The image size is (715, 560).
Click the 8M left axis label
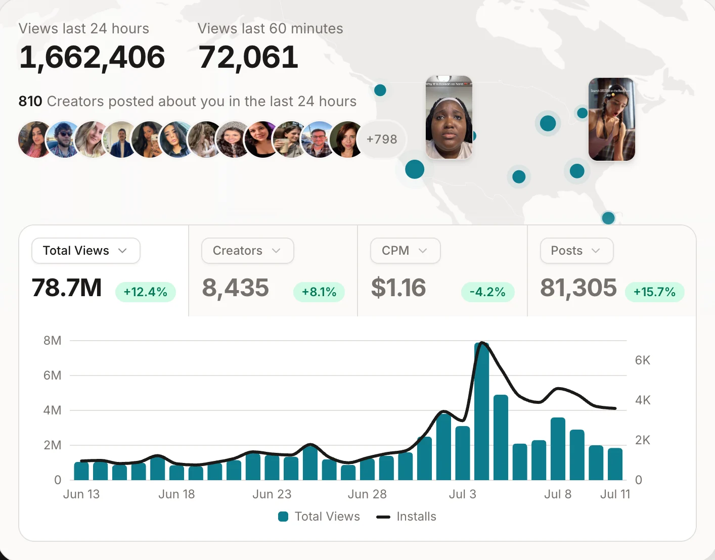pyautogui.click(x=53, y=341)
